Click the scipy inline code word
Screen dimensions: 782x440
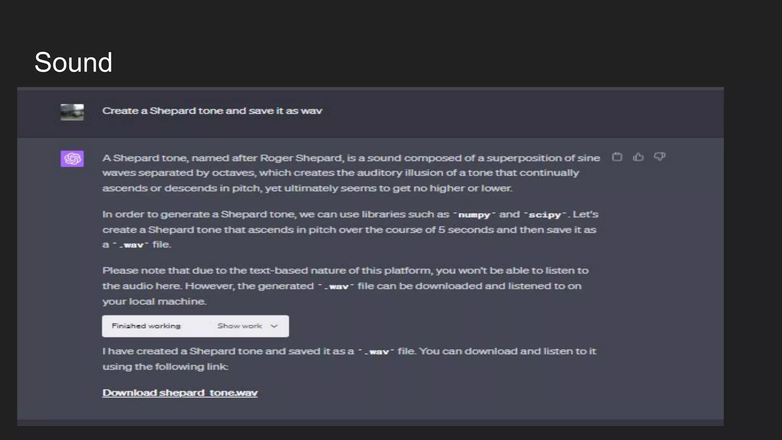pos(545,215)
